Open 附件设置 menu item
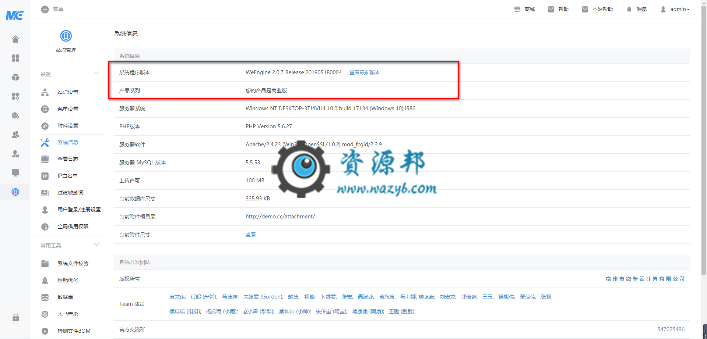707x339 pixels. coord(68,126)
